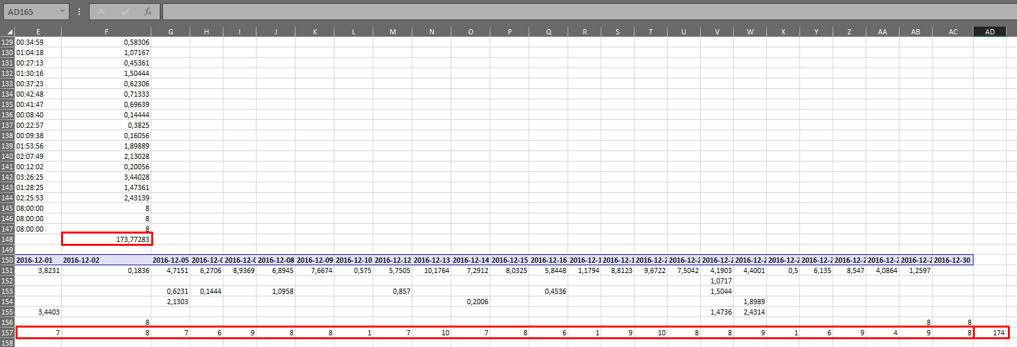Click the Enter checkmark icon in formula bar
The height and width of the screenshot is (347, 1017).
click(x=124, y=12)
